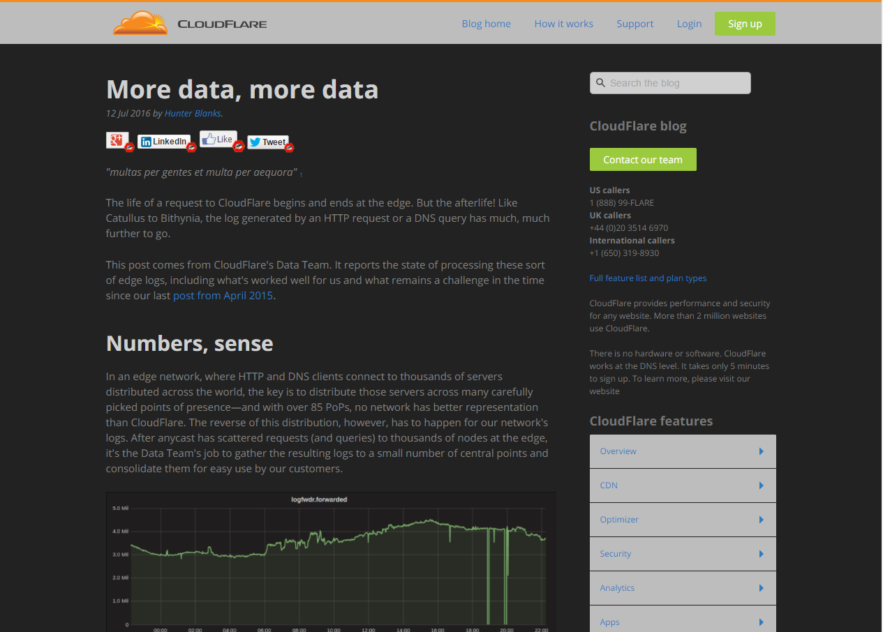Viewport: 883px width, 632px height.
Task: Expand the CDN feature row arrow
Action: pyautogui.click(x=762, y=486)
